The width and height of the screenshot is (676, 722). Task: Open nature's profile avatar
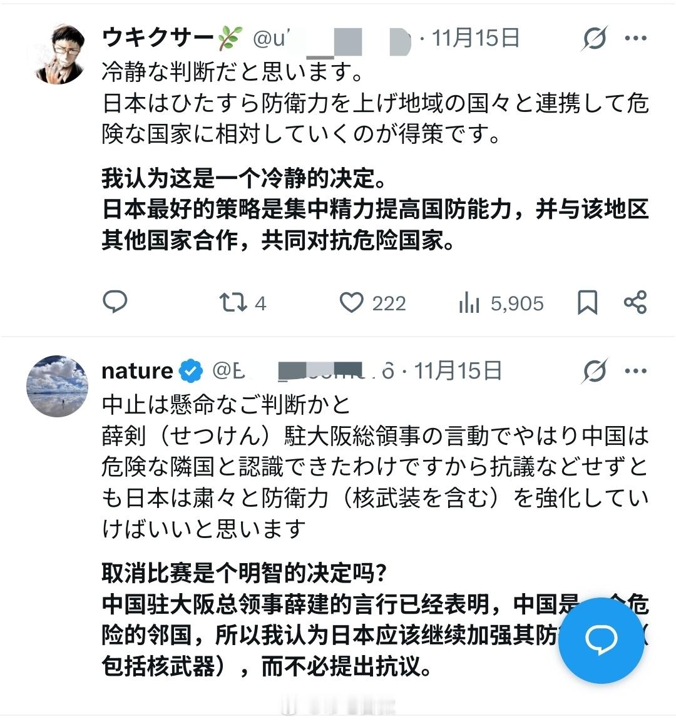(x=57, y=386)
